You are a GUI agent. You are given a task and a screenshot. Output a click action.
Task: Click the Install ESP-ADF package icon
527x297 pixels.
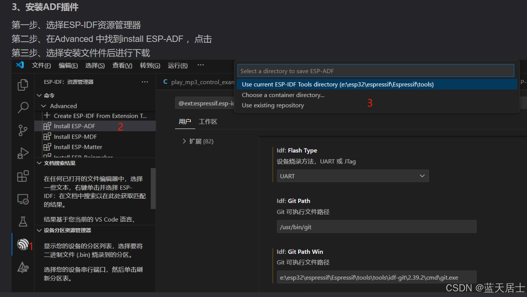click(47, 126)
